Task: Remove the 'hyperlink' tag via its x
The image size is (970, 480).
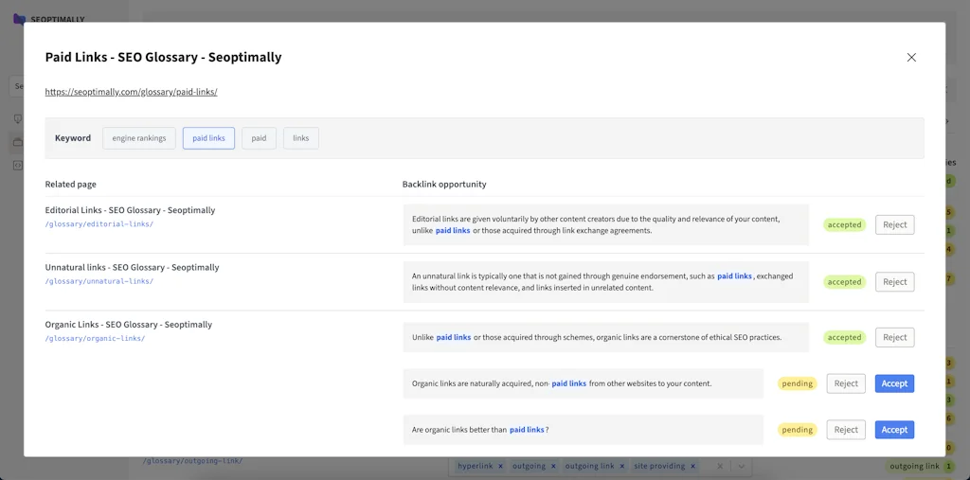Action: [500, 466]
